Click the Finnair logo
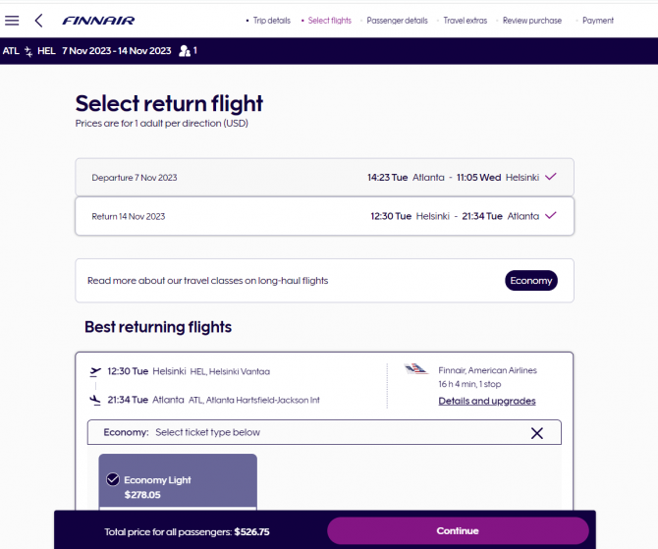Image resolution: width=658 pixels, height=549 pixels. [98, 21]
